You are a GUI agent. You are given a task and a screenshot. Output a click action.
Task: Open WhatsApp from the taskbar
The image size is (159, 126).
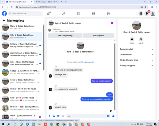[21, 124]
